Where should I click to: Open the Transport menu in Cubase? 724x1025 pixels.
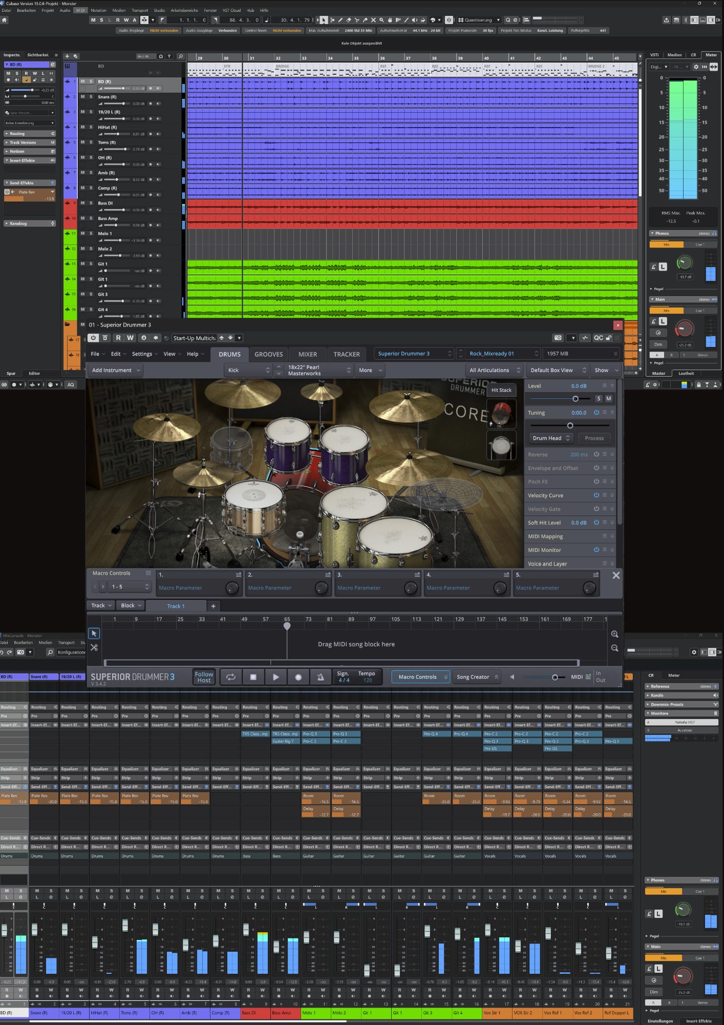click(x=140, y=10)
